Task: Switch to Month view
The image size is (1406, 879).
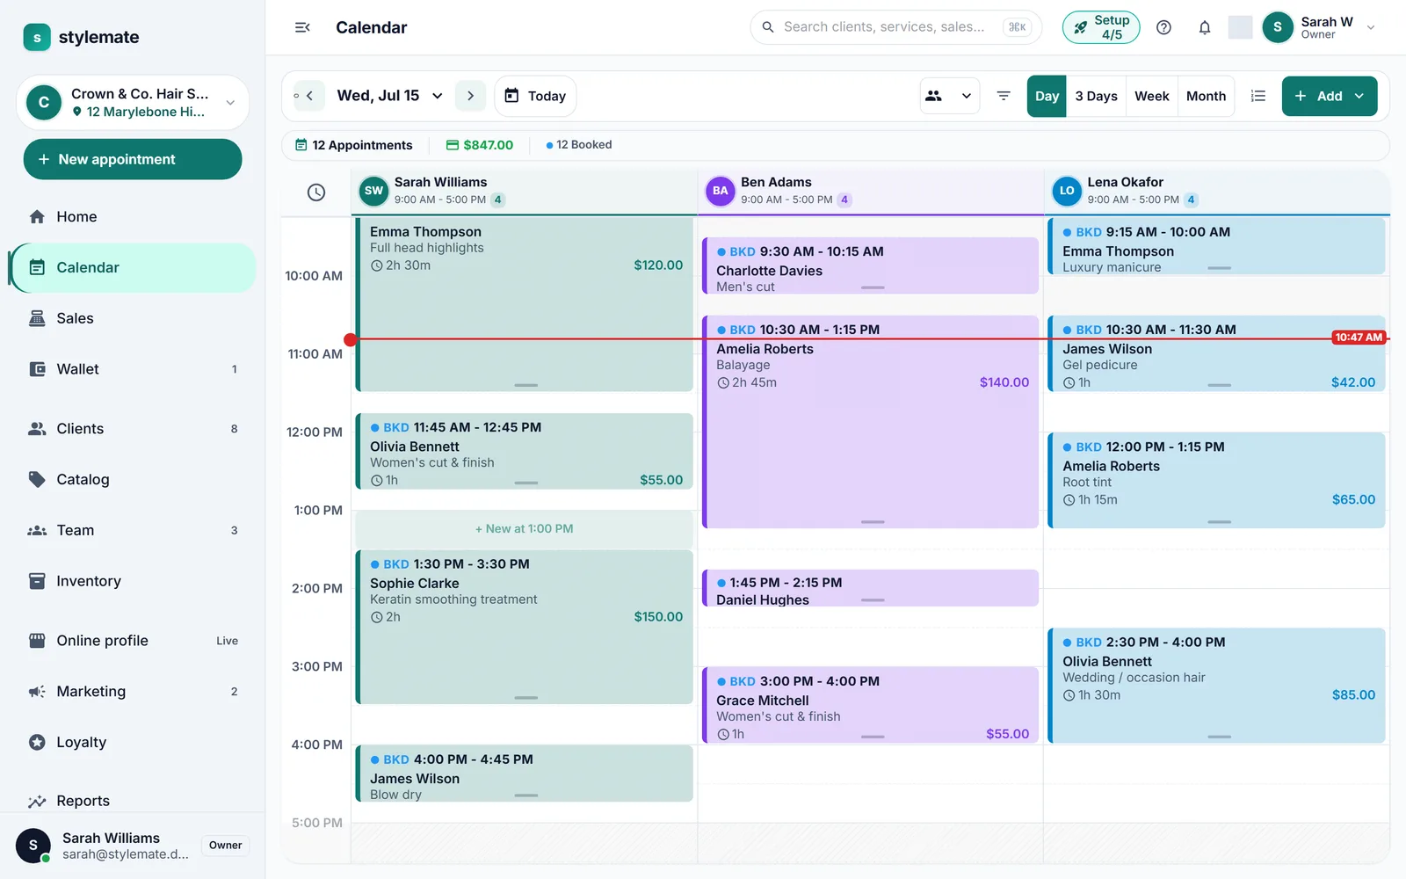Action: click(1206, 96)
